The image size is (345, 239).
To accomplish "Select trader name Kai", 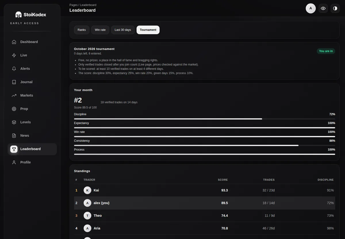I will pyautogui.click(x=96, y=190).
